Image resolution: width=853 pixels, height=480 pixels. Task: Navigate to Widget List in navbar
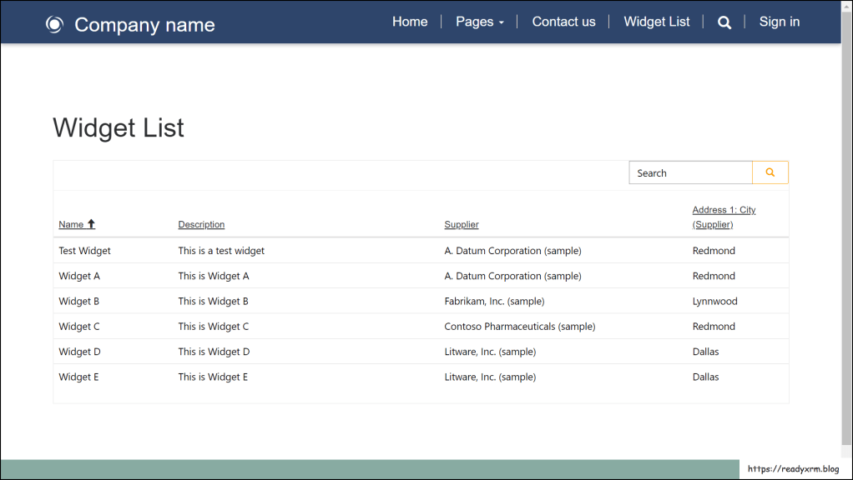point(656,22)
